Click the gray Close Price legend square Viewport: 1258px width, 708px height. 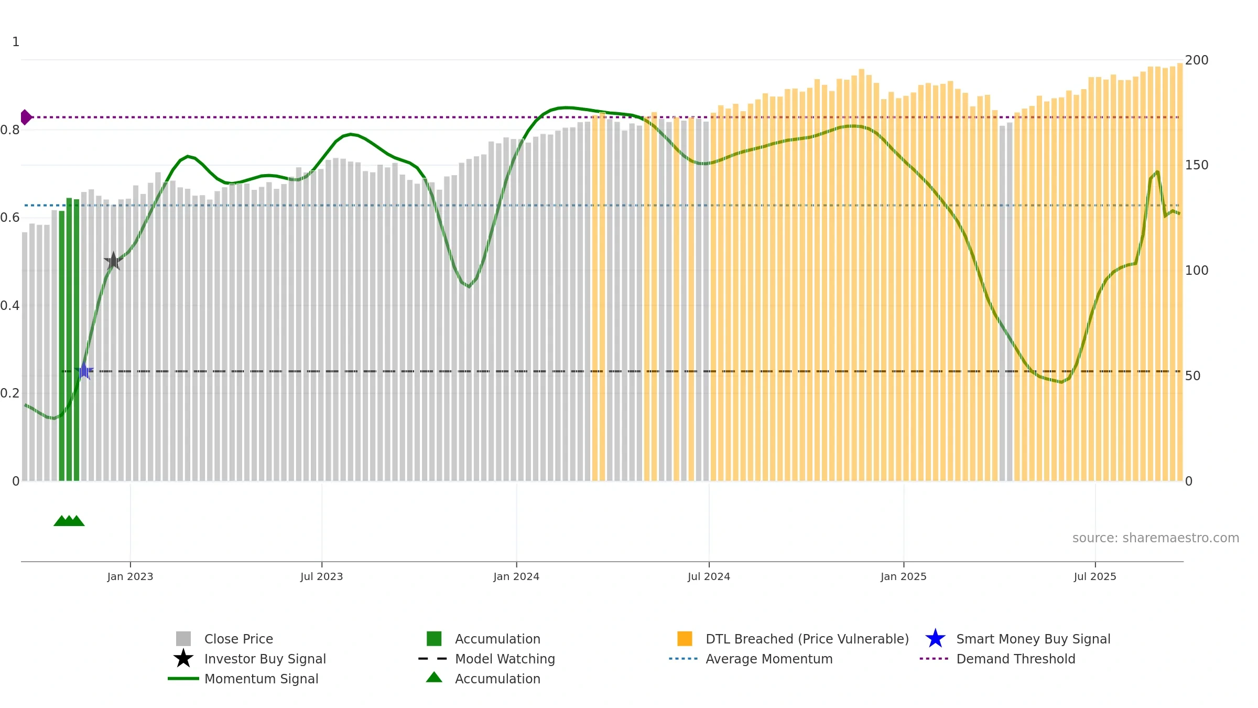point(183,638)
